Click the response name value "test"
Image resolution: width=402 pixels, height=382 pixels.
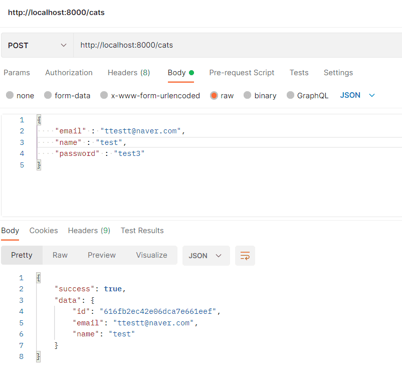pyautogui.click(x=122, y=334)
